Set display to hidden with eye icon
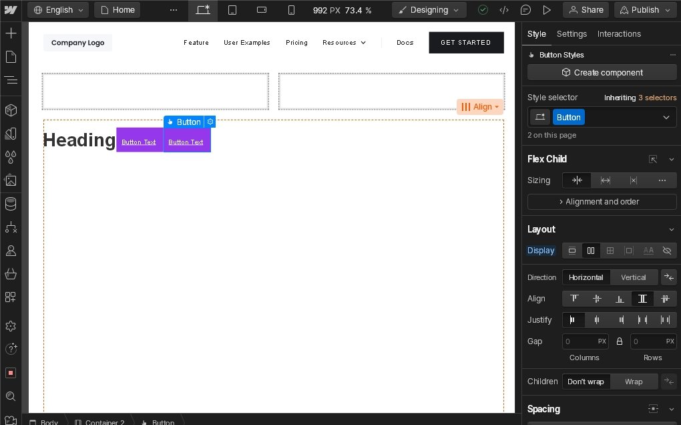 pyautogui.click(x=666, y=251)
